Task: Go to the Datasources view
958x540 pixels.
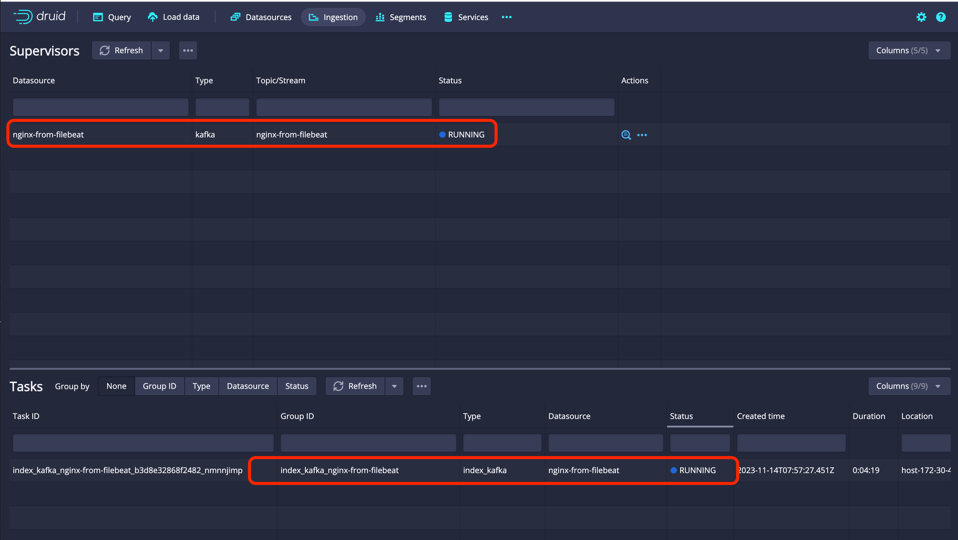Action: (261, 17)
